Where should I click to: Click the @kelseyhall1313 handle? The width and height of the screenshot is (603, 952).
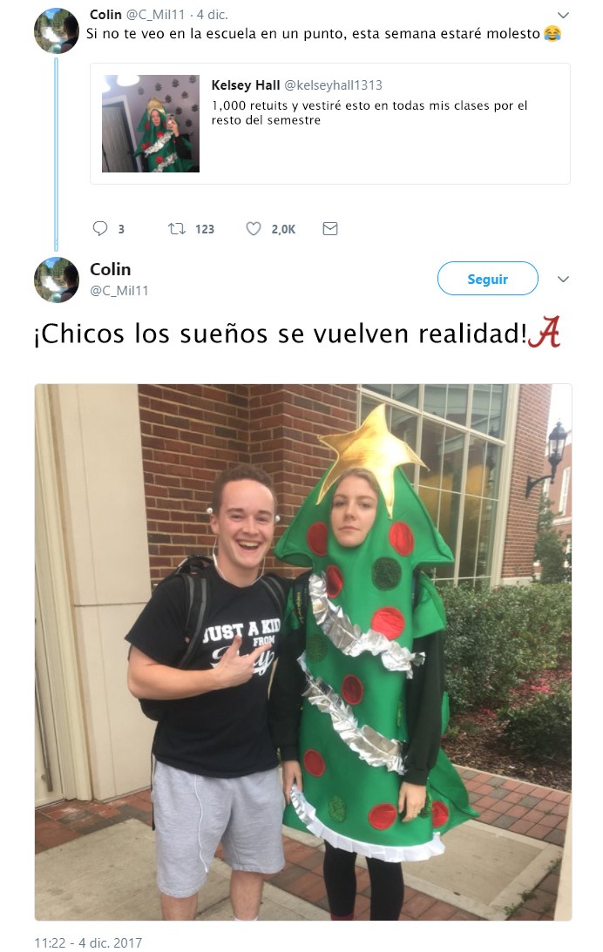[334, 85]
